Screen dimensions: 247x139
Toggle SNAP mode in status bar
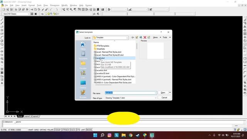pos(30,130)
